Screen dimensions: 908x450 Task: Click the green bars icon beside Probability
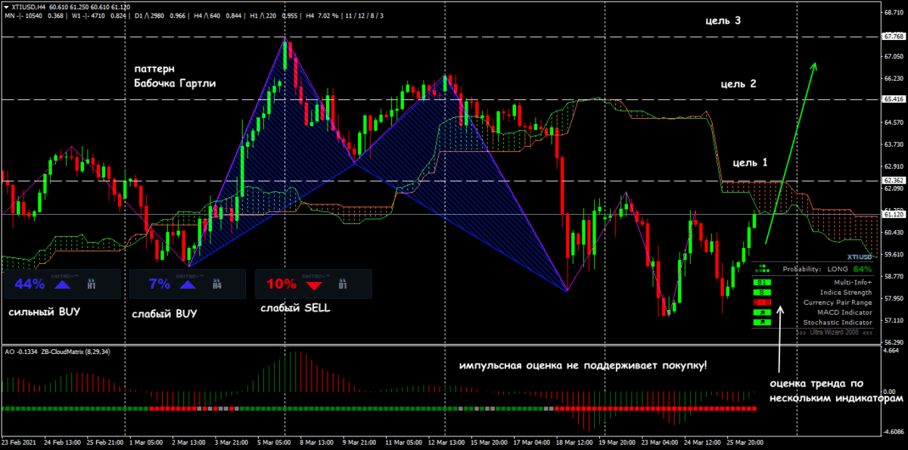tap(763, 268)
